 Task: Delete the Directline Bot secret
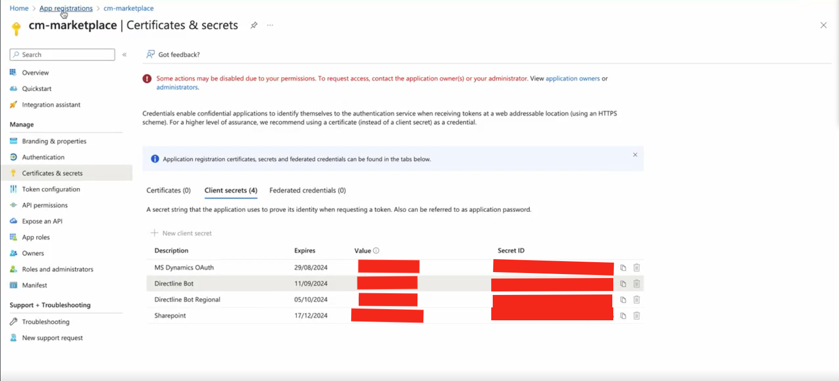(636, 284)
